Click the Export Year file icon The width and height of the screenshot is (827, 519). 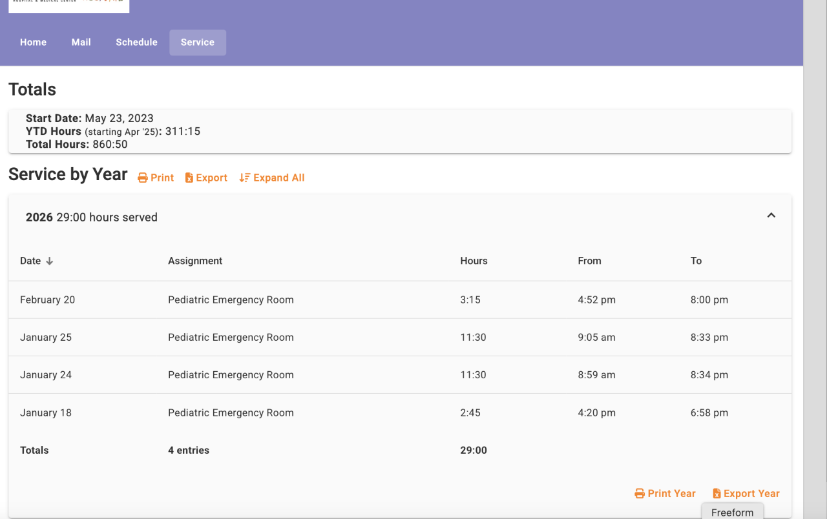717,494
